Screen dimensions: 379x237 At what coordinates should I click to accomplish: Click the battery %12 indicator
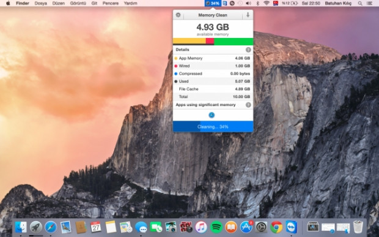tap(290, 4)
